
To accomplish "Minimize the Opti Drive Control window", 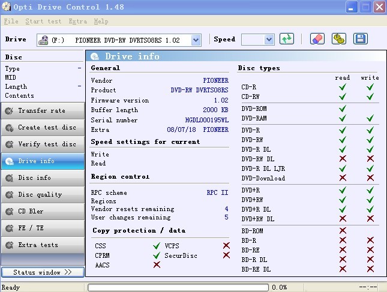I will [351, 7].
